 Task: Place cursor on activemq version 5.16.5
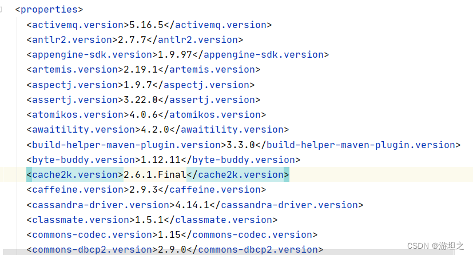(x=146, y=25)
